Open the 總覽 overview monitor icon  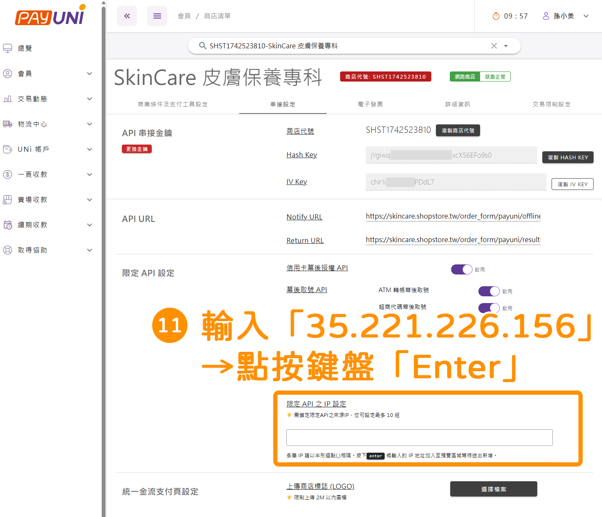point(8,48)
